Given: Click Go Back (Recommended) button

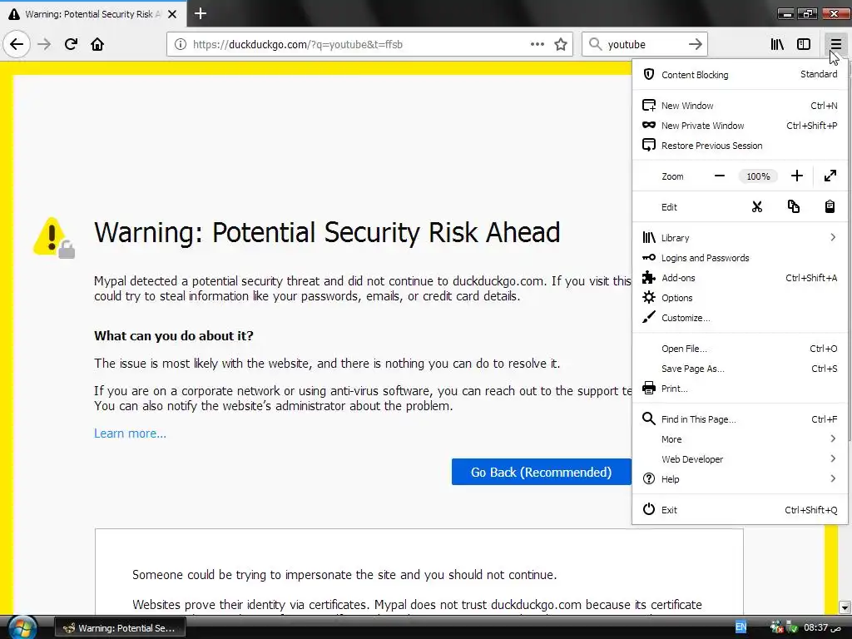Looking at the screenshot, I should coord(541,472).
